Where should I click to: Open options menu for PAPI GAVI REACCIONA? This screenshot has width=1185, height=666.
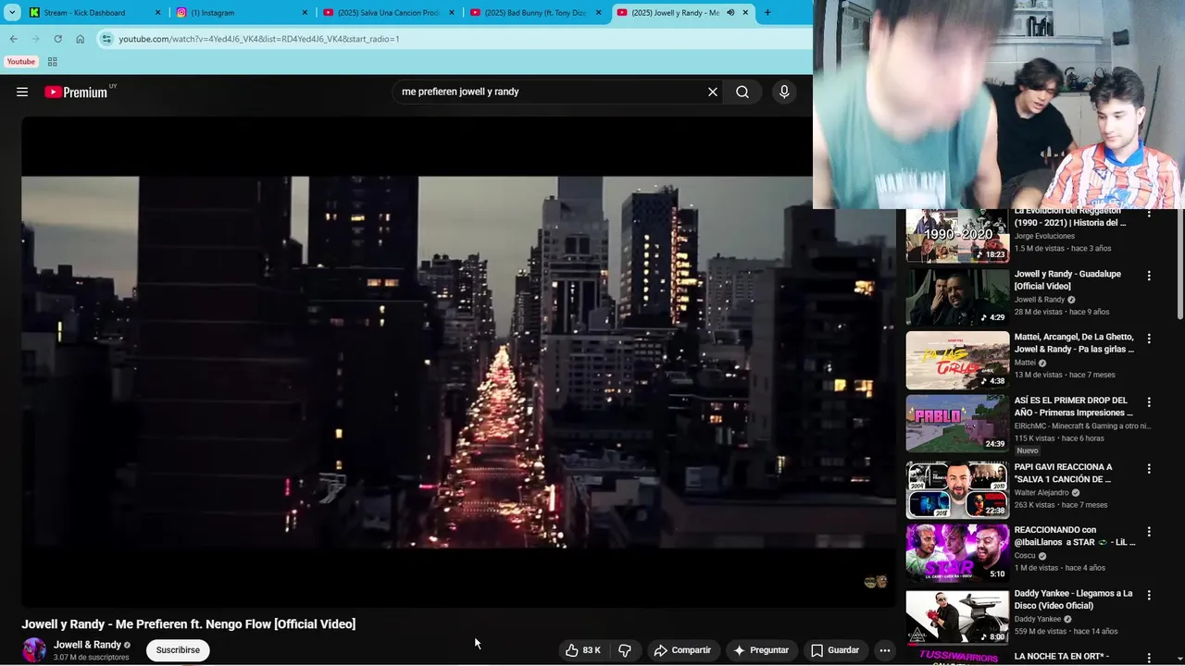tap(1149, 468)
